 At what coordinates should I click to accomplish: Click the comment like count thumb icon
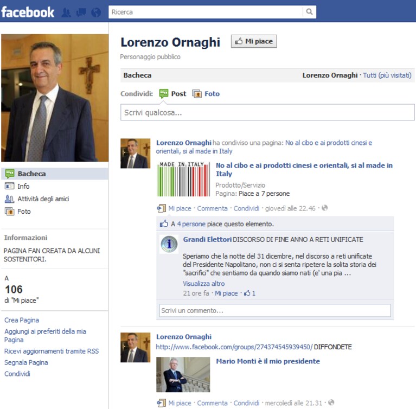coord(247,293)
